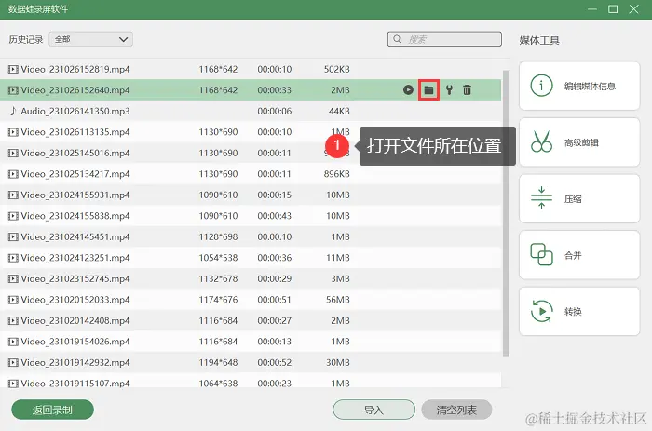This screenshot has width=652, height=431.
Task: Delete the highlighted recording with trash icon
Action: point(467,89)
